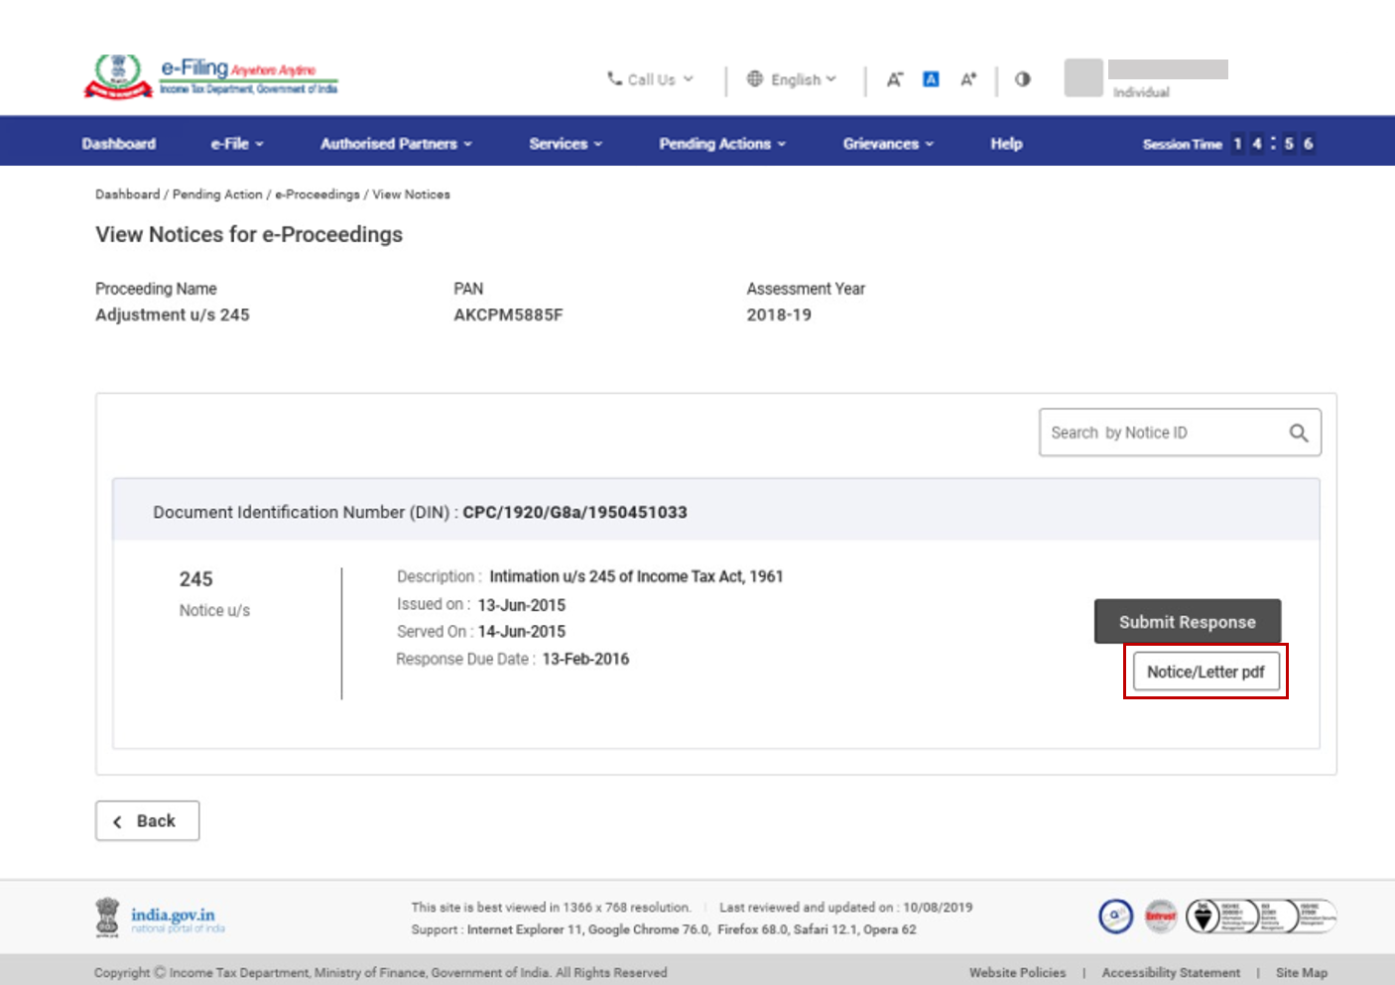Select the default font size 'A' icon
The height and width of the screenshot is (985, 1395).
(x=930, y=78)
